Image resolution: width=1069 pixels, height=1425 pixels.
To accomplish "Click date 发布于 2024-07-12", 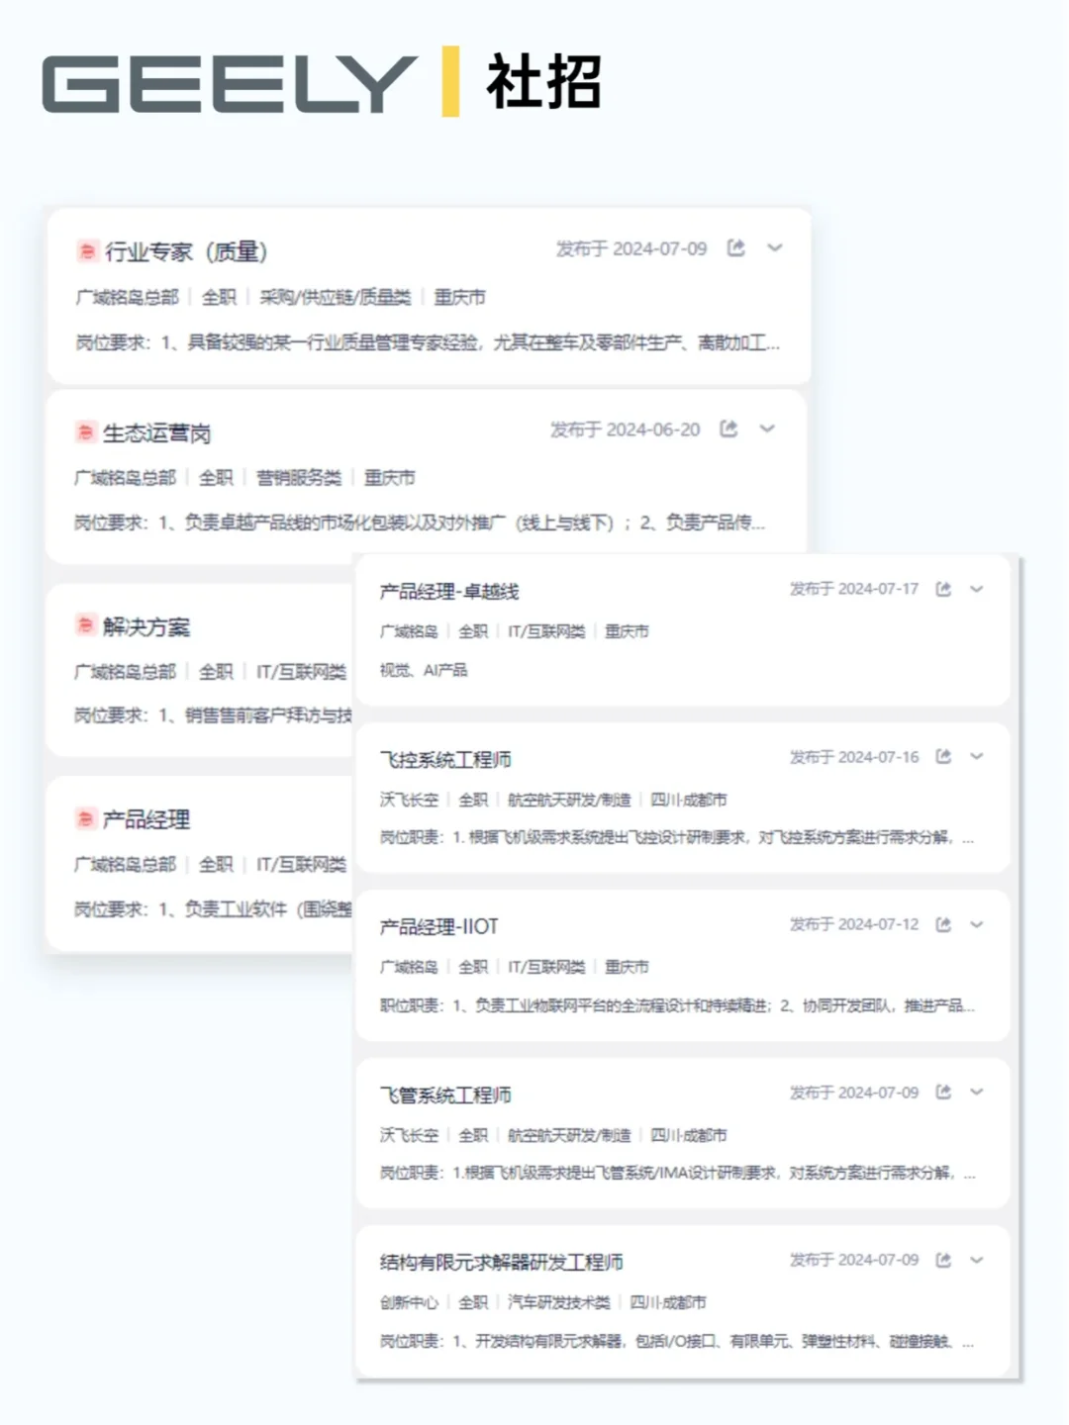I will [854, 924].
